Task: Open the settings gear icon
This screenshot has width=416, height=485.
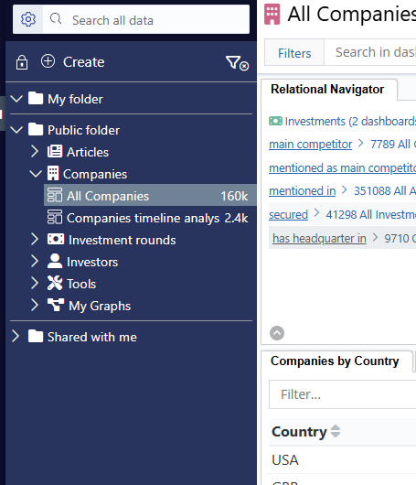Action: (28, 19)
